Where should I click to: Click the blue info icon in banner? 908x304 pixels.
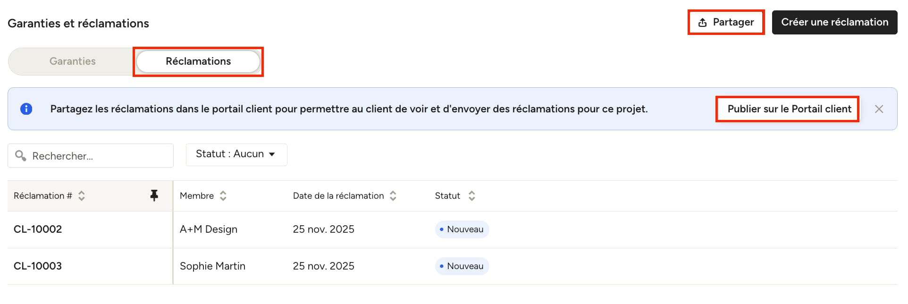point(26,109)
